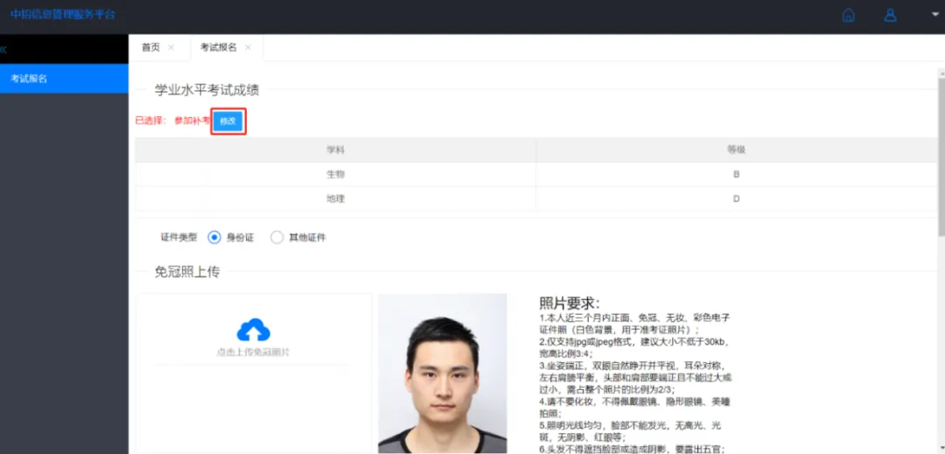Click grade D cell for 地理

tap(737, 199)
